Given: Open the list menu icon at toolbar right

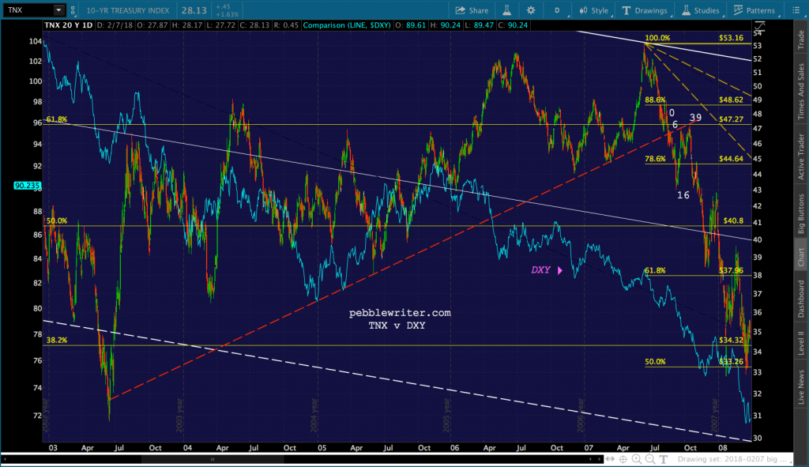Looking at the screenshot, I should (795, 10).
